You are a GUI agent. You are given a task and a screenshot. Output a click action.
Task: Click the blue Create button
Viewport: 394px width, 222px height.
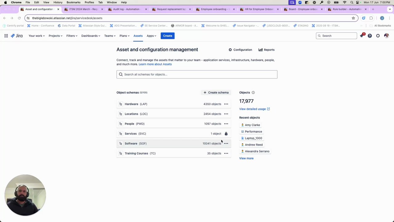click(167, 36)
